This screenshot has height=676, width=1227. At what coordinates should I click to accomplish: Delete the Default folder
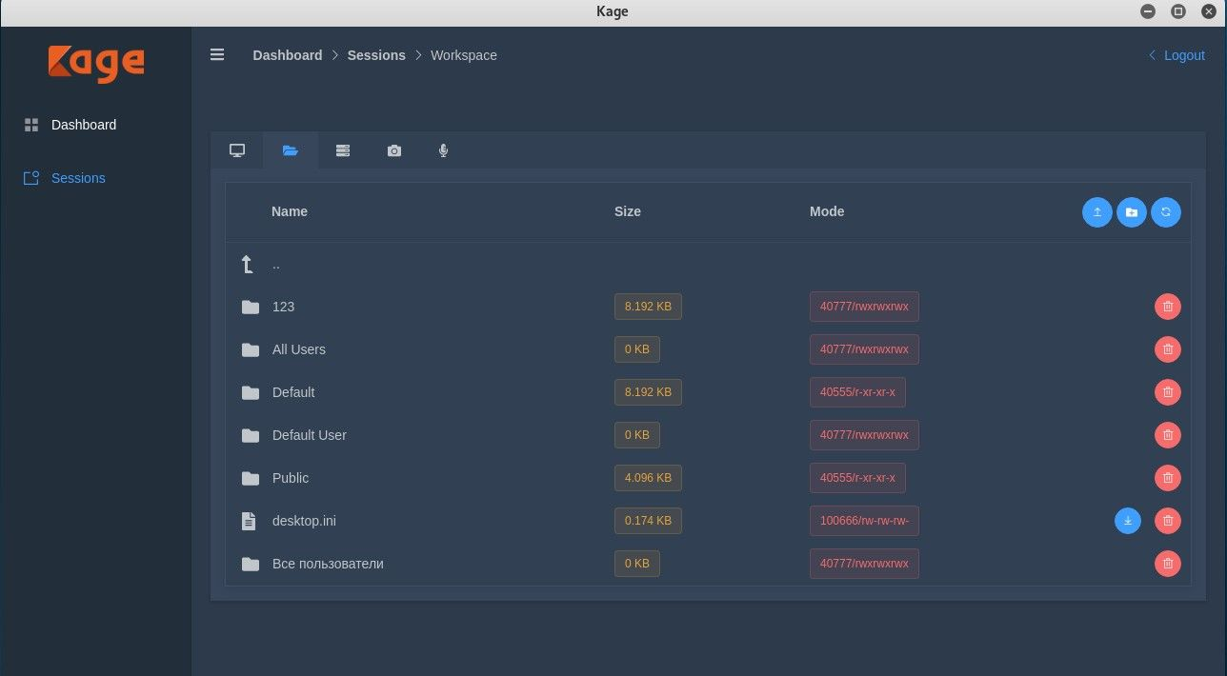(x=1168, y=392)
